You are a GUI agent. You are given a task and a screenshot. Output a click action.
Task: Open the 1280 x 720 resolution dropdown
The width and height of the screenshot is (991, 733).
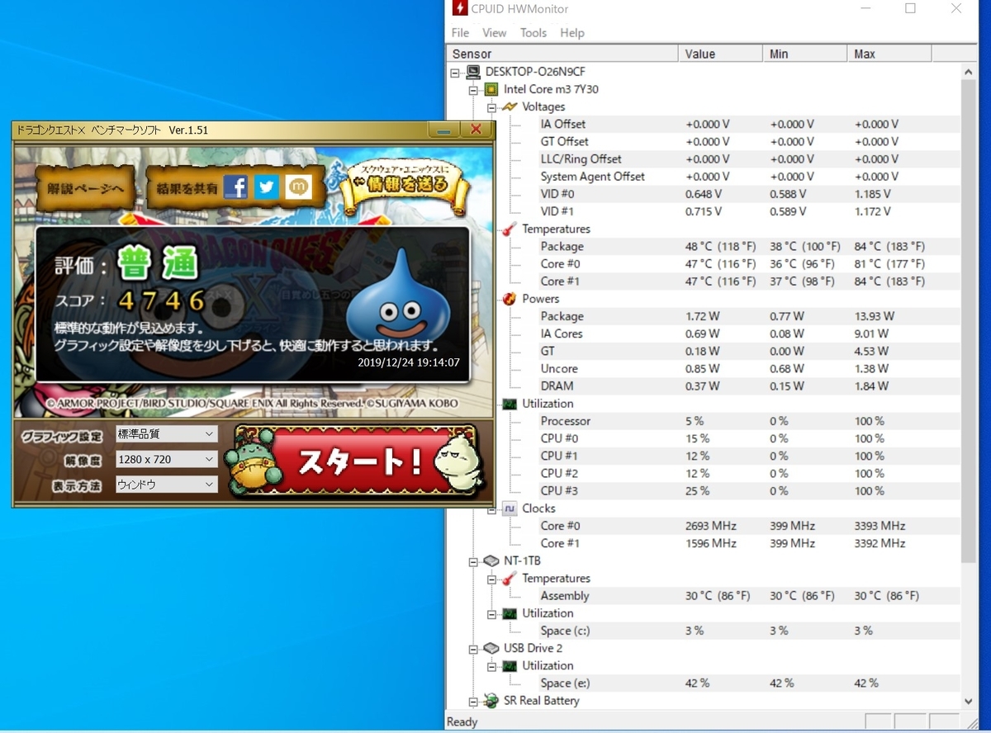coord(165,459)
